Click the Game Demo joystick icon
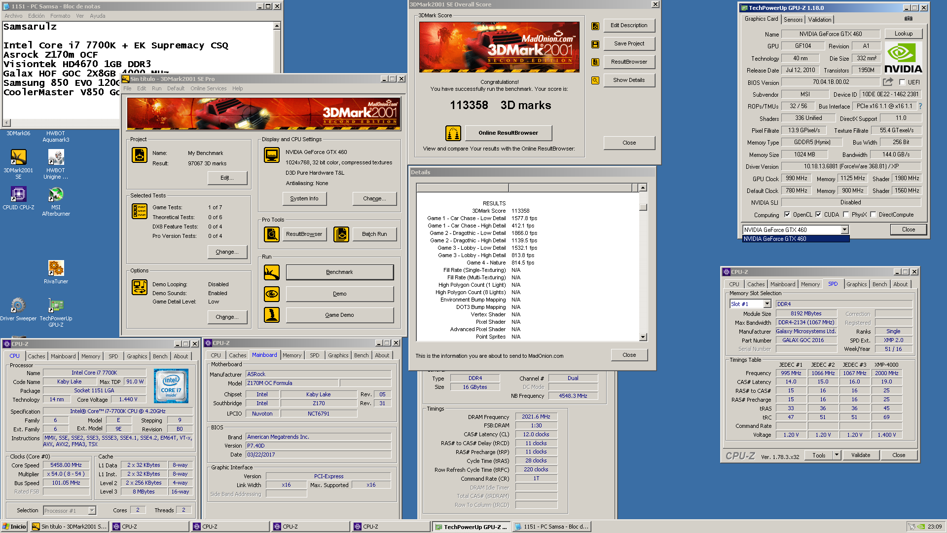The image size is (947, 533). [272, 315]
